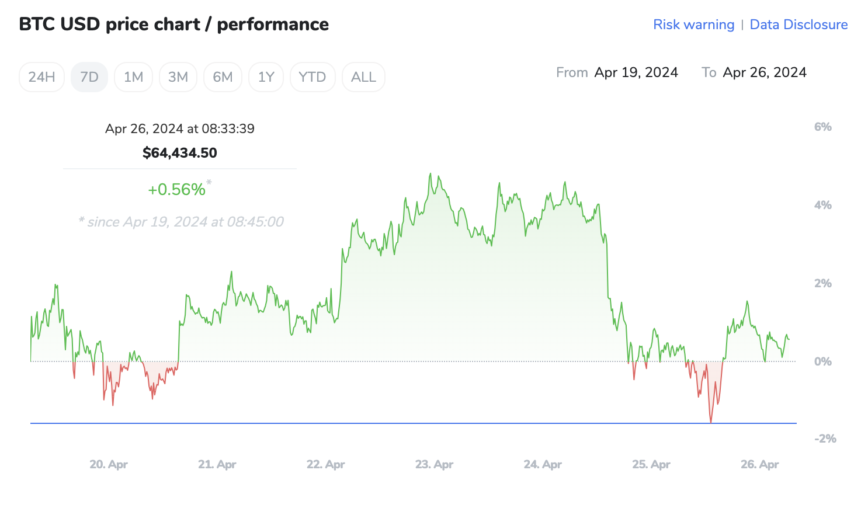Click the BTC USD price chart title

[173, 24]
